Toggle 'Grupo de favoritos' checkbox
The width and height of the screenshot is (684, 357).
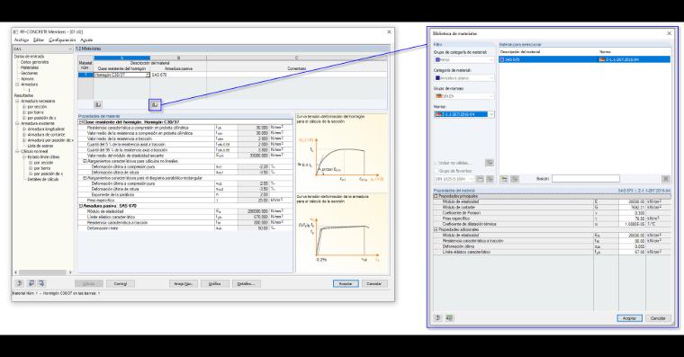(x=436, y=171)
